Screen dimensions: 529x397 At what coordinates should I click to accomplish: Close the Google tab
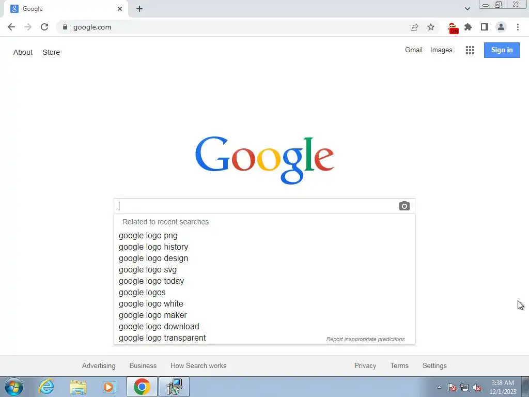pyautogui.click(x=120, y=9)
